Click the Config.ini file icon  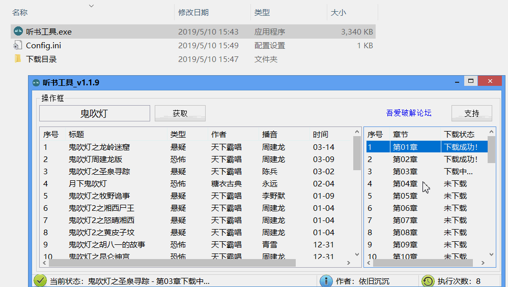tap(18, 45)
